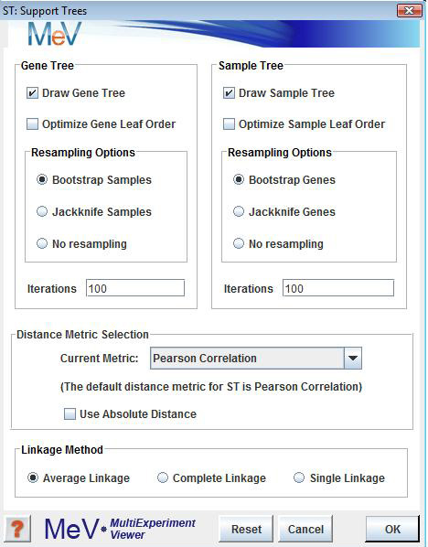The image size is (428, 547).
Task: Toggle Use Absolute Distance checkbox
Action: pyautogui.click(x=70, y=414)
